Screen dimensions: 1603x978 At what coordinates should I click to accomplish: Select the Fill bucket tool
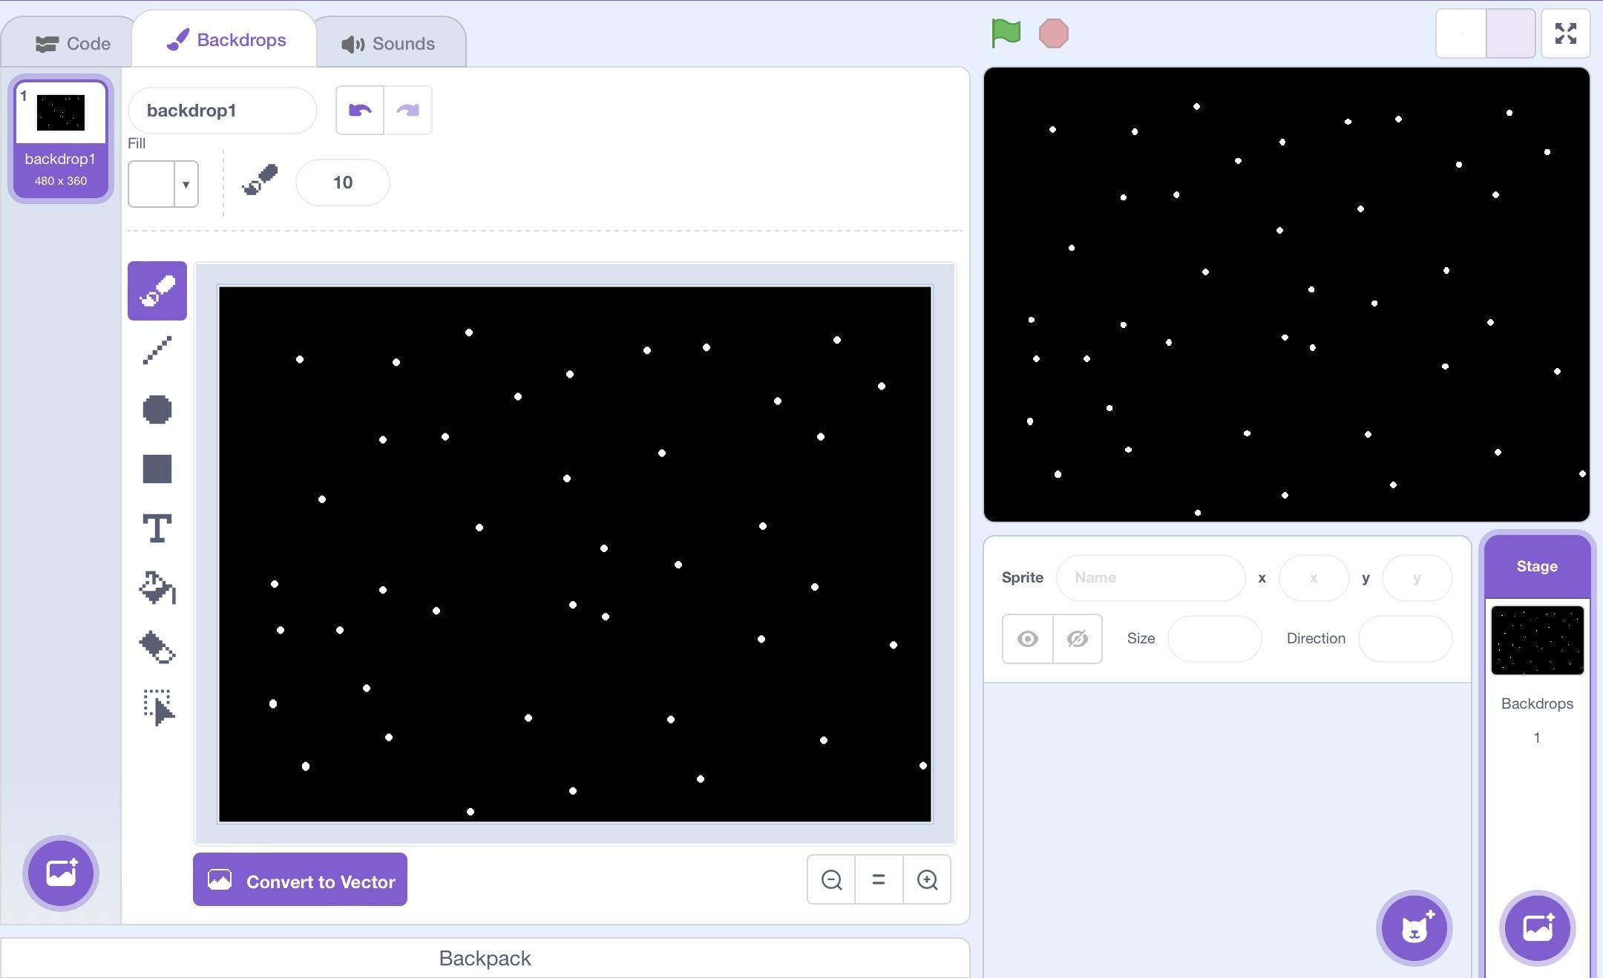pos(157,588)
